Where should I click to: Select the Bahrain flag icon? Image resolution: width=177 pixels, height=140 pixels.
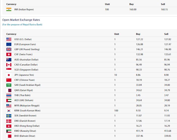click(x=9, y=136)
